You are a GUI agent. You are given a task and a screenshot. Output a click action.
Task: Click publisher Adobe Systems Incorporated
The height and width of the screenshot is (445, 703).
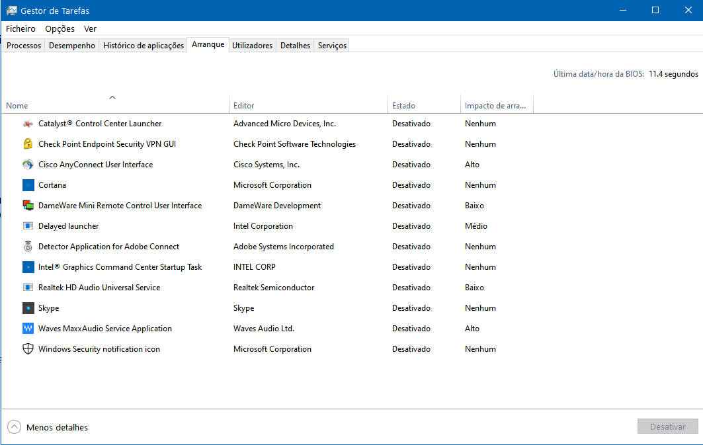point(283,247)
